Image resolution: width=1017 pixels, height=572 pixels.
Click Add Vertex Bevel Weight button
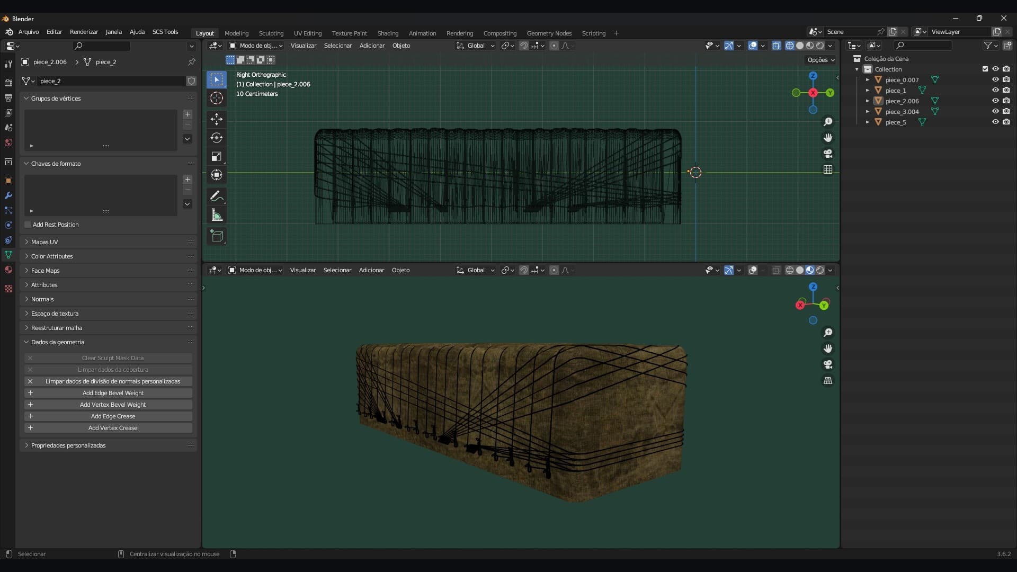pos(109,405)
